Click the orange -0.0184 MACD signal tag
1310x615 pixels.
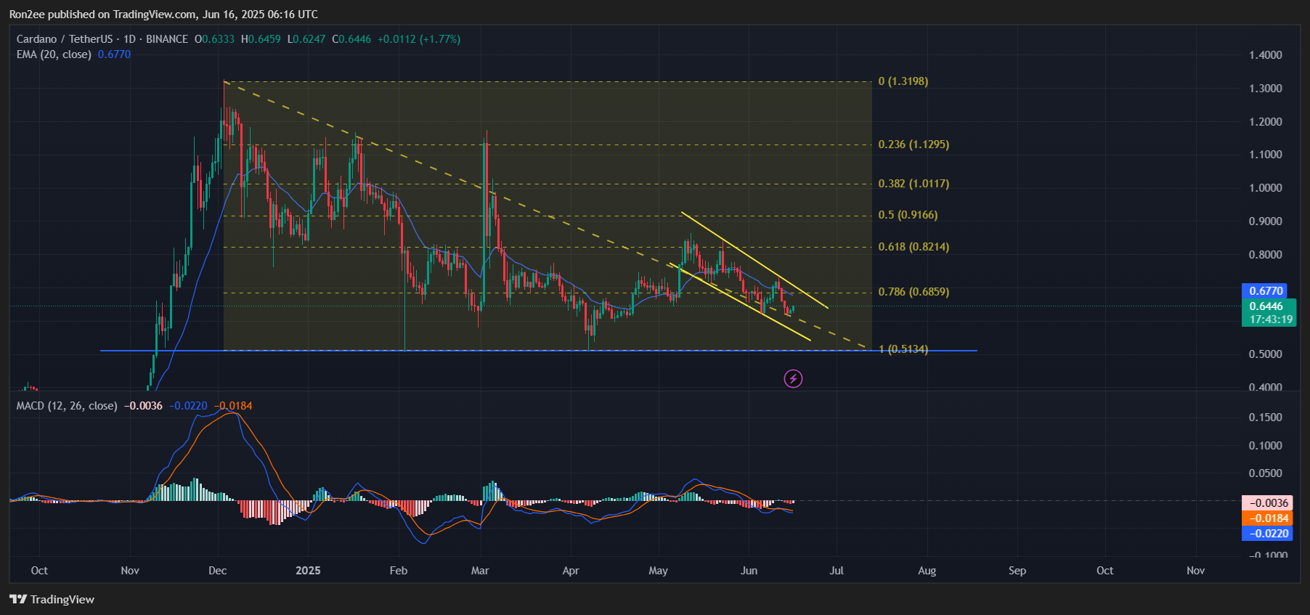coord(1267,518)
